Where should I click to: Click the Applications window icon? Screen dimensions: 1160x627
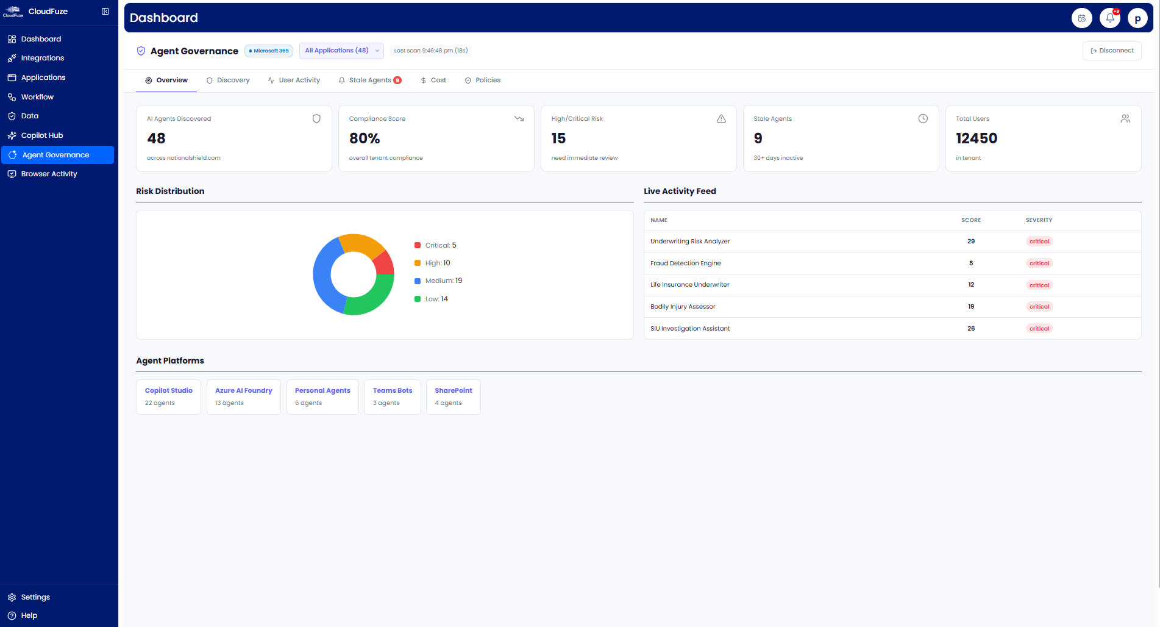pyautogui.click(x=12, y=77)
